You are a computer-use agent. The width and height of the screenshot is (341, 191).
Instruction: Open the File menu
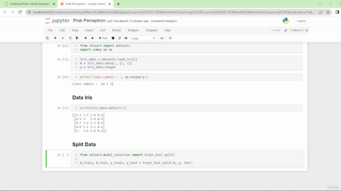tap(50, 30)
